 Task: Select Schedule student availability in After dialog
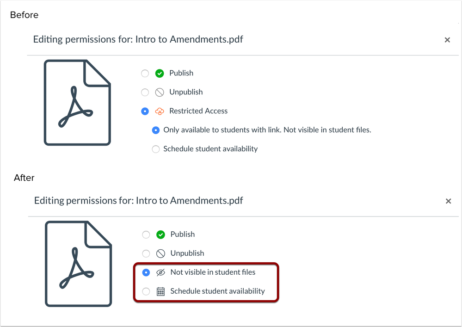146,291
